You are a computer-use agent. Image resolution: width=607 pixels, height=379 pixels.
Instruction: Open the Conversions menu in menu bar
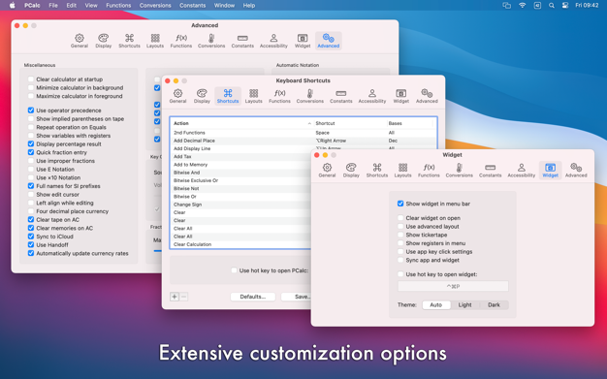point(155,6)
